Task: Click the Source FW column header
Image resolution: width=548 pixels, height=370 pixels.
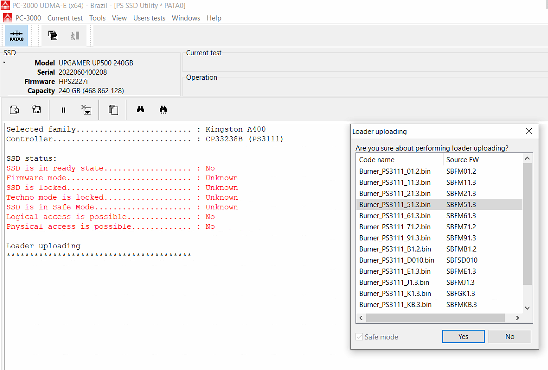Action: point(483,160)
